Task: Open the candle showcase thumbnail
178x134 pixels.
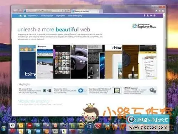Action: 131,62
